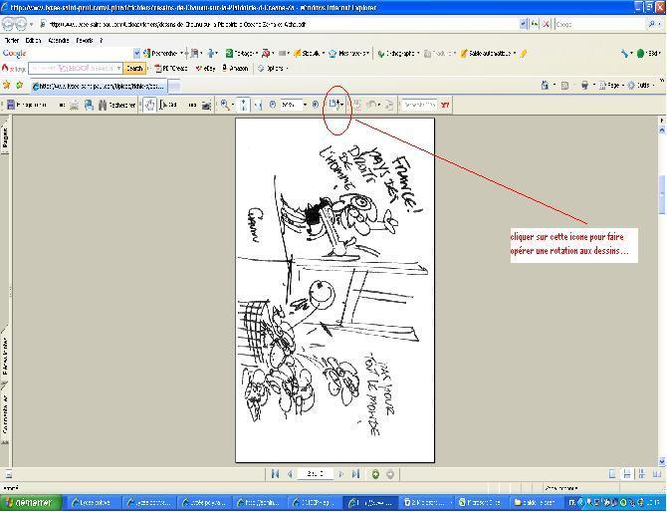Click the green previous view button

[x=375, y=474]
